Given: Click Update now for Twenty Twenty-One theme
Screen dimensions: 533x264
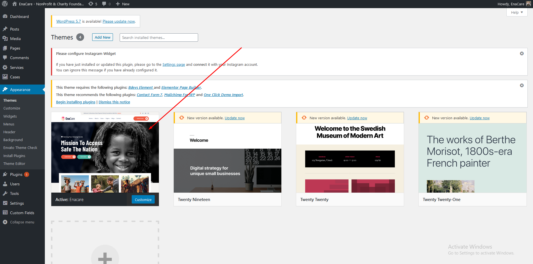Looking at the screenshot, I should click(x=479, y=118).
